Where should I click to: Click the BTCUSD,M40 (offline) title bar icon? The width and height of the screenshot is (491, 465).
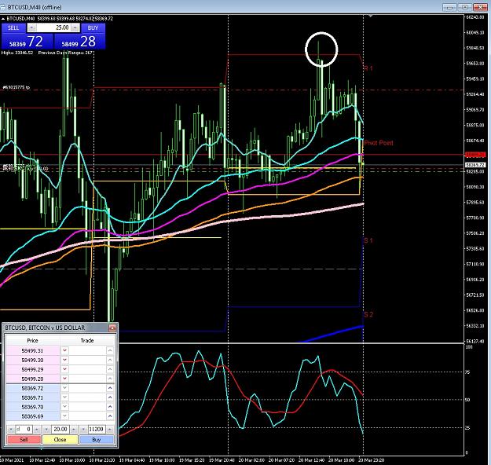[2, 7]
